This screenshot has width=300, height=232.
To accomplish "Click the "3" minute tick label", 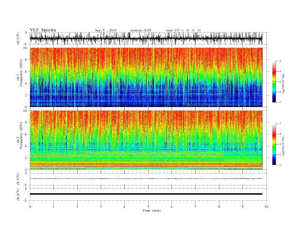I will 101,207.
